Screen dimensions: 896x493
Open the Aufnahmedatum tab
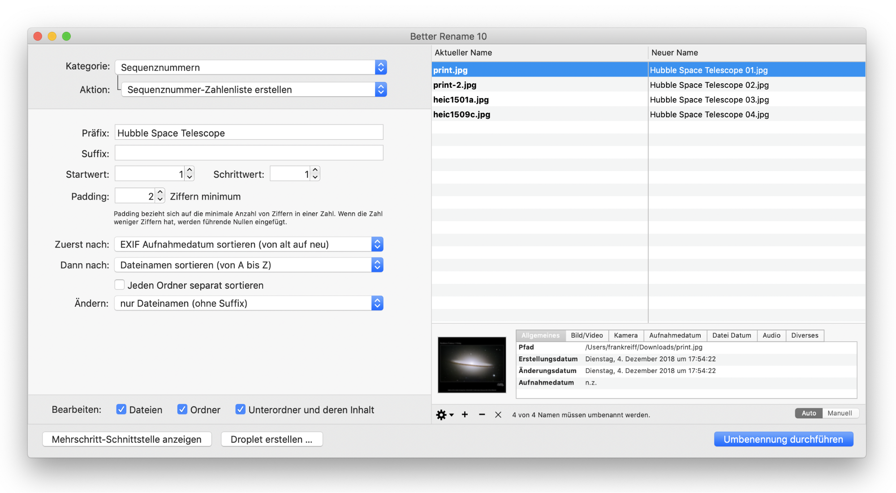coord(675,335)
